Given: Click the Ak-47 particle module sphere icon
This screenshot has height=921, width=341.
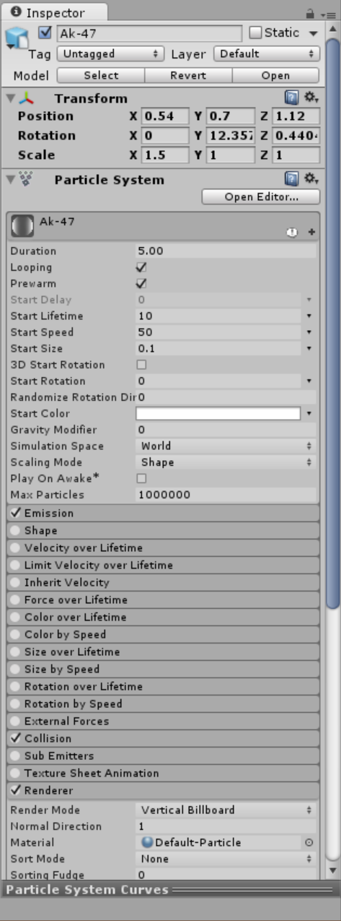Looking at the screenshot, I should click(x=22, y=227).
